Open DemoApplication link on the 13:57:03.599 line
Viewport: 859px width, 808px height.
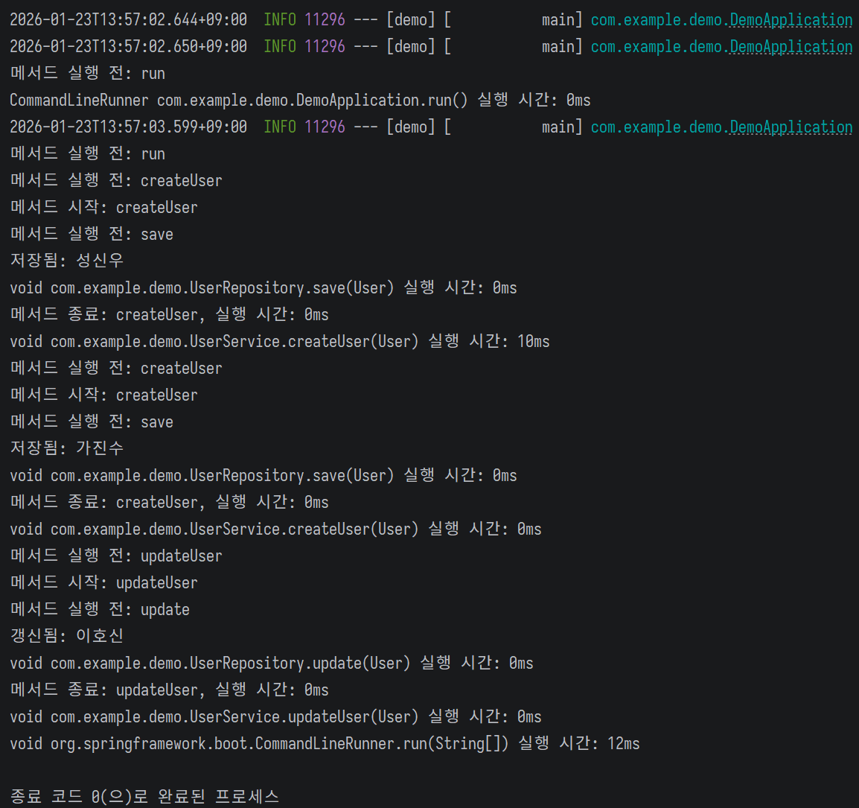(x=791, y=127)
